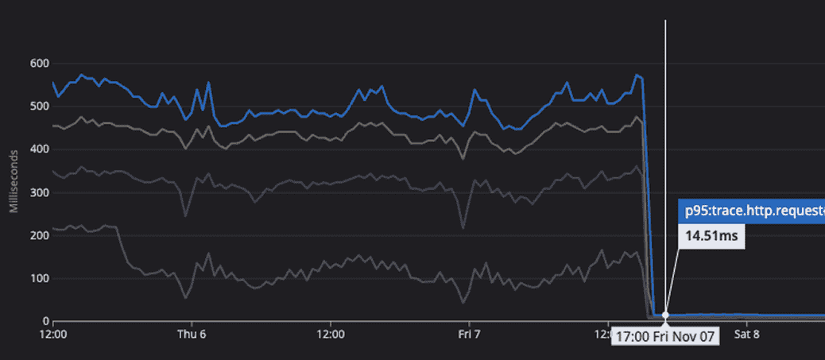This screenshot has height=360, width=825.
Task: Click the 200 y-axis tick label
Action: pyautogui.click(x=41, y=236)
